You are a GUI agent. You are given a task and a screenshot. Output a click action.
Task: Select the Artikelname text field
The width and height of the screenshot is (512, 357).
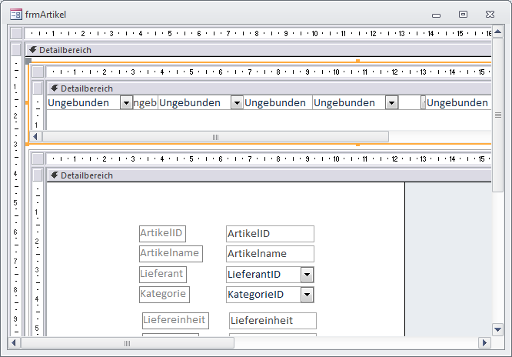coord(270,254)
